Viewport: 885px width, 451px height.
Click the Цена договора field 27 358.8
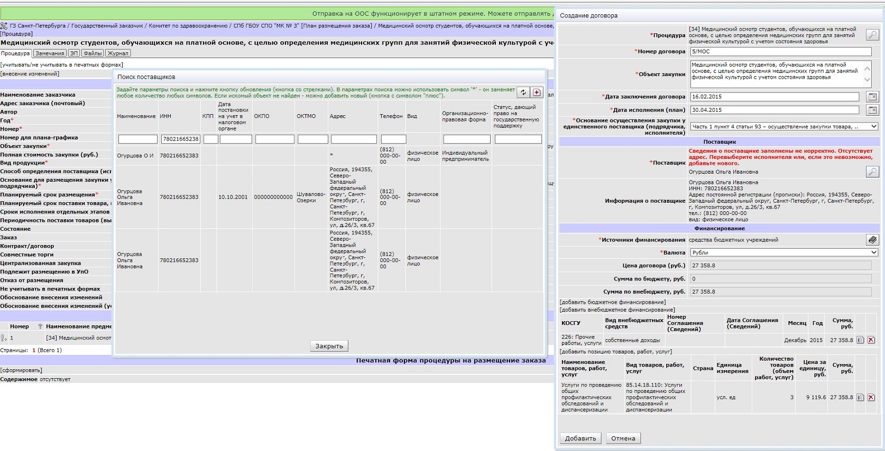[780, 266]
